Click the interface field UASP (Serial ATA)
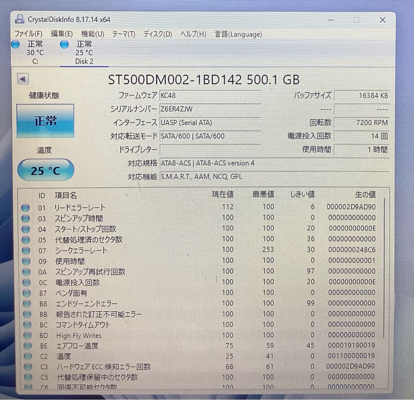The height and width of the screenshot is (400, 414). point(210,123)
